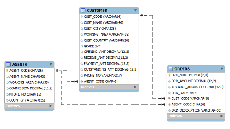The image size is (230, 129).
Task: Click the red diamond next to ORDERS CUST_CODE
Action: [169, 98]
